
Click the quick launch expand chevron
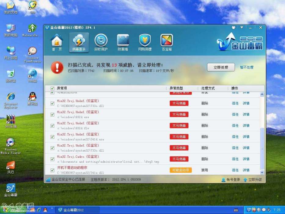[x=52, y=208]
